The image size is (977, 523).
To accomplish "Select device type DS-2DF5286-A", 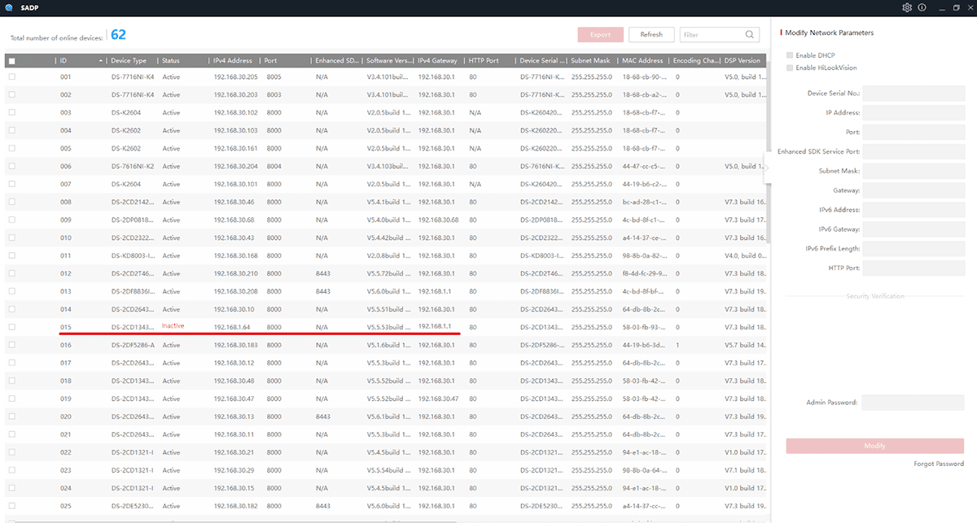I will 133,345.
